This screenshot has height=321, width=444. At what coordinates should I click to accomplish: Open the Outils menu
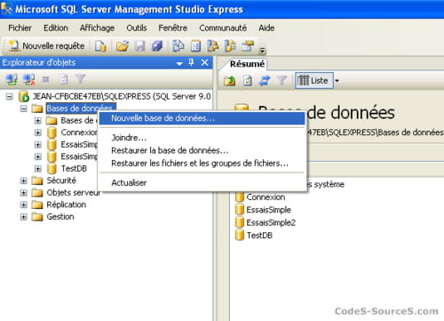pyautogui.click(x=137, y=28)
